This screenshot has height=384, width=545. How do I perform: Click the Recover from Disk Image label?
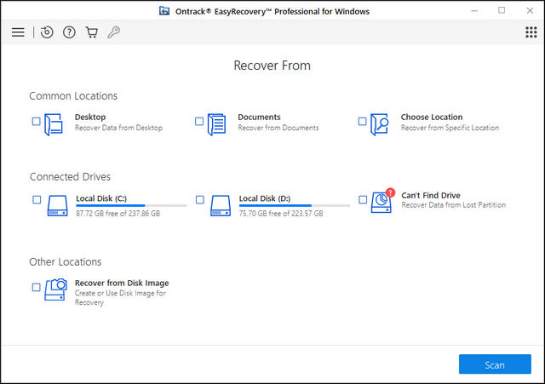click(x=122, y=283)
